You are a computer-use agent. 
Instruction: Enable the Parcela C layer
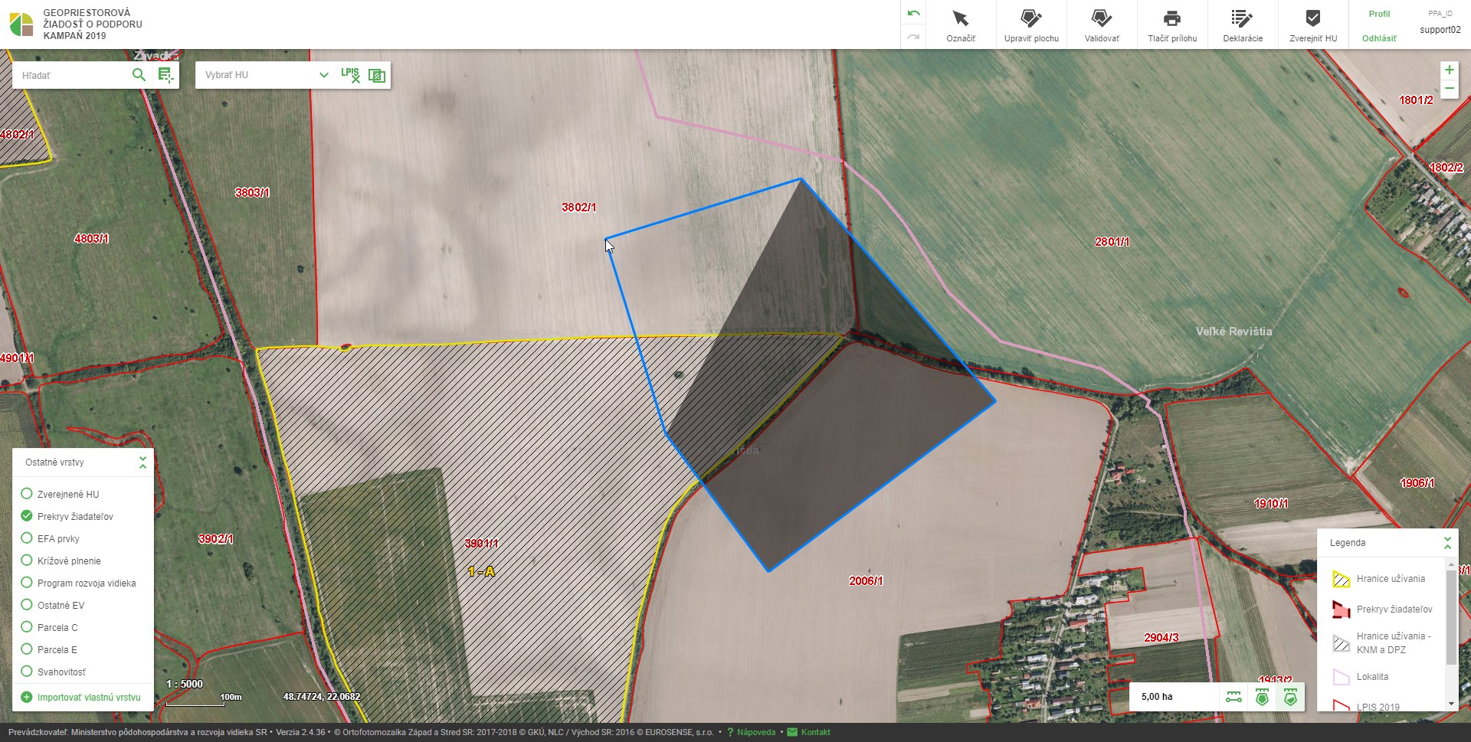coord(27,627)
